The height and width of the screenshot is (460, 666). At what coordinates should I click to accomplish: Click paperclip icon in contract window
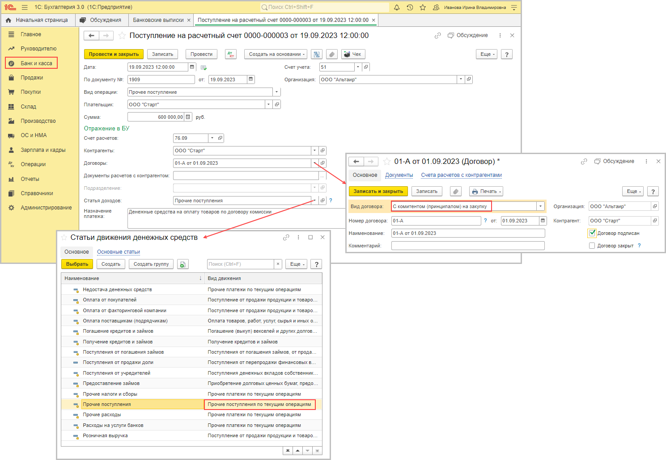click(x=455, y=191)
